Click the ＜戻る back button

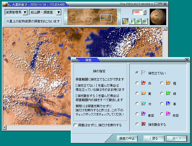[x=154, y=139]
